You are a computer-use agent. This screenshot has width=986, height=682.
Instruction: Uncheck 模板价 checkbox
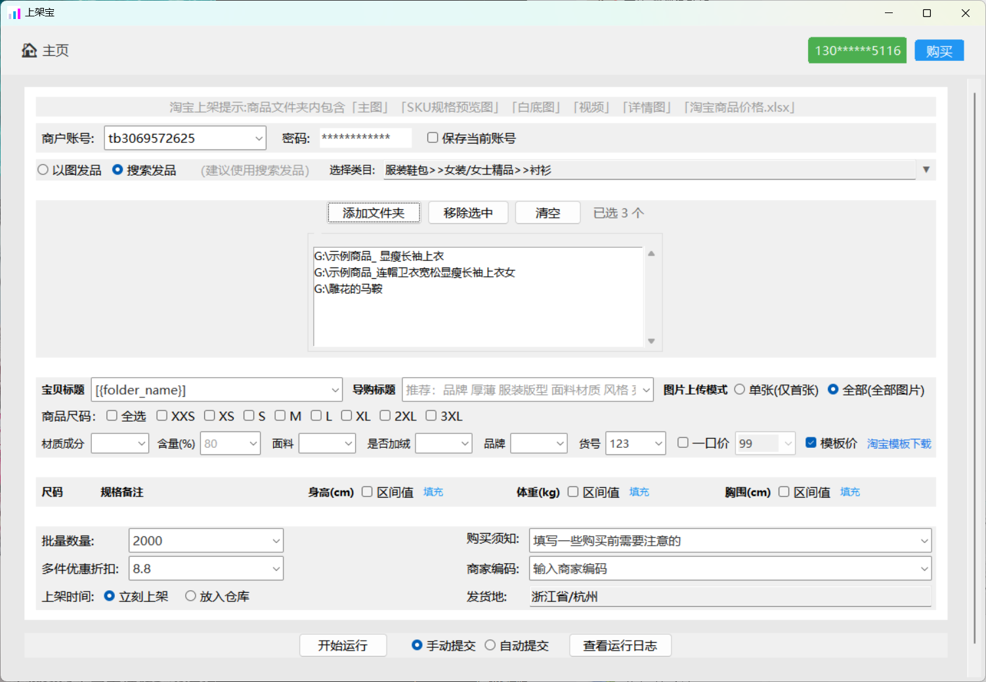click(x=811, y=443)
